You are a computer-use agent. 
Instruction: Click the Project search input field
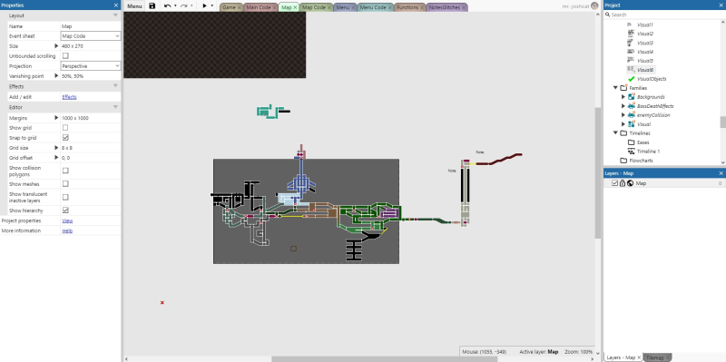pyautogui.click(x=664, y=15)
